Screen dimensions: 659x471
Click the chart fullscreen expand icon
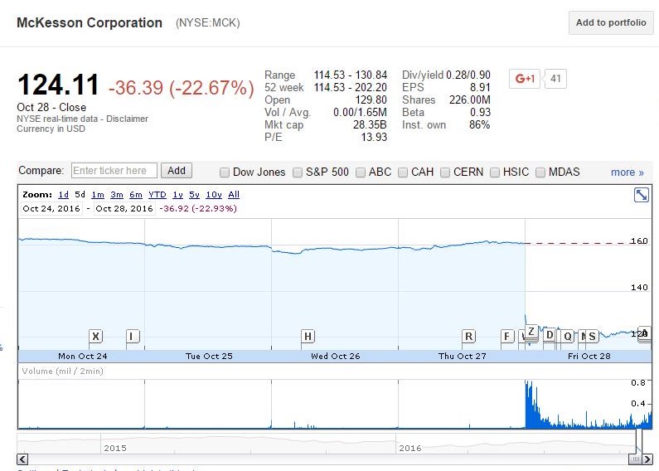642,195
